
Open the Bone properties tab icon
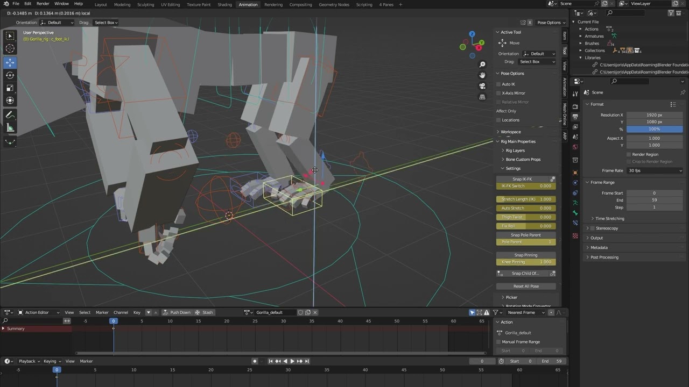[575, 213]
